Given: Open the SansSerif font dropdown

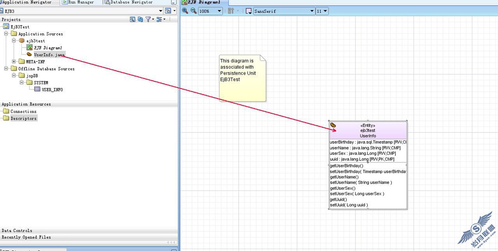Looking at the screenshot, I should 284,11.
